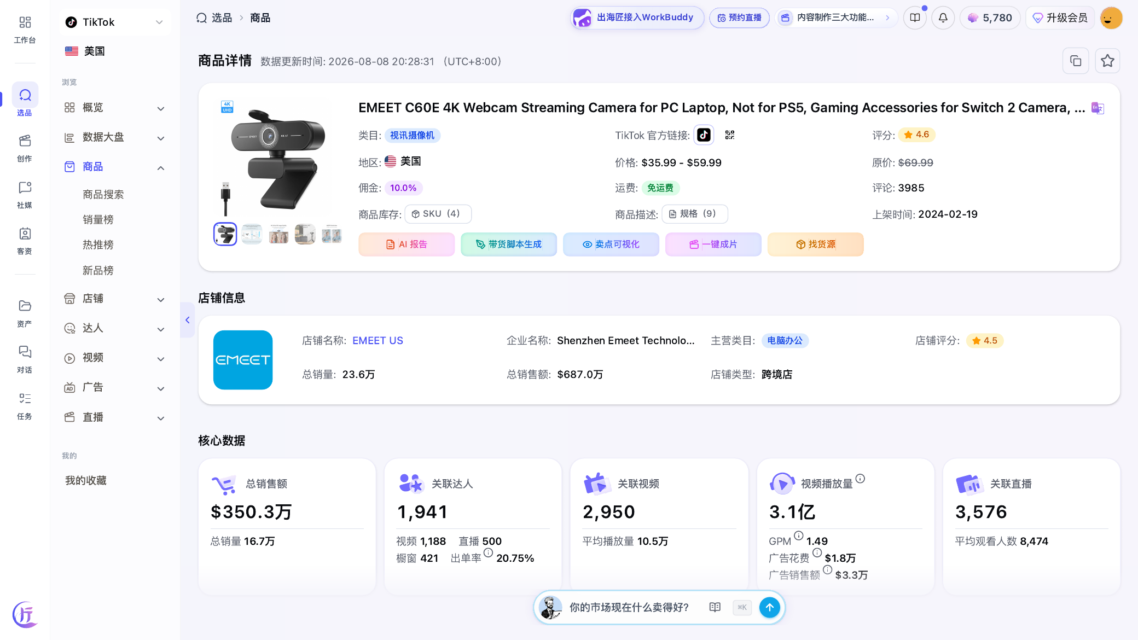Open the prompt library book icon in chat bar
The width and height of the screenshot is (1138, 640).
pyautogui.click(x=715, y=607)
